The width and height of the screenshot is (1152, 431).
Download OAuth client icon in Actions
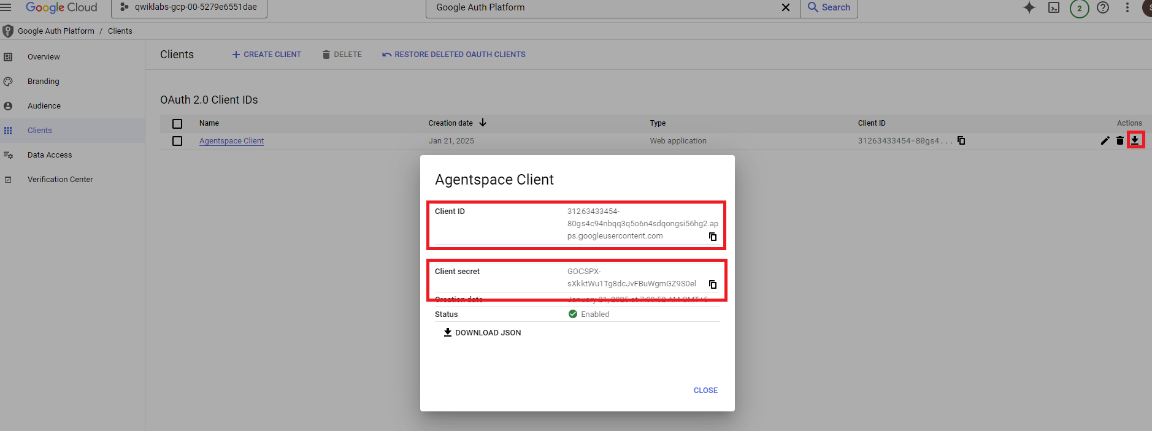pyautogui.click(x=1135, y=140)
